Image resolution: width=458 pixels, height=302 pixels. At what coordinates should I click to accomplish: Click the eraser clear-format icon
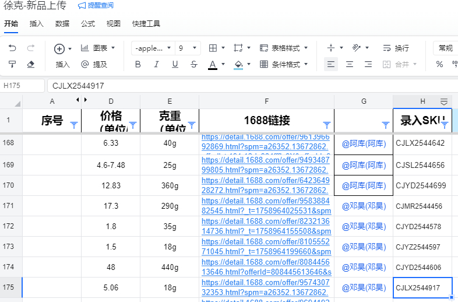pos(31,64)
